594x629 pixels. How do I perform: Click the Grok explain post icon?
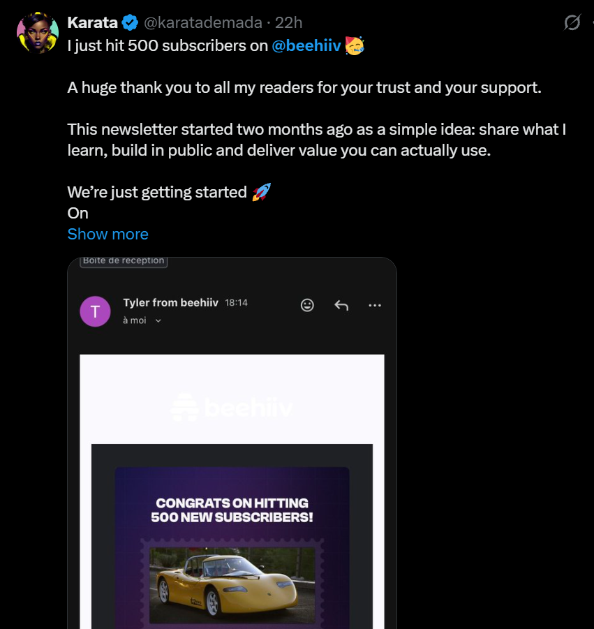click(572, 22)
